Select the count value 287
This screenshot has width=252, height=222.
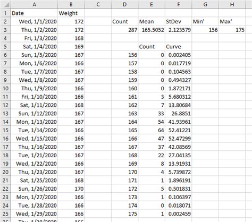(124, 30)
